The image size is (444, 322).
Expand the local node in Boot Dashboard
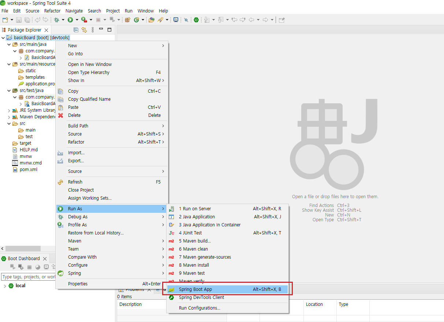pos(5,286)
